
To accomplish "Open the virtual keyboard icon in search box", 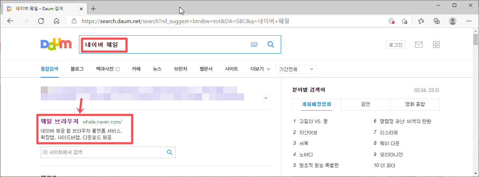I will coord(254,44).
